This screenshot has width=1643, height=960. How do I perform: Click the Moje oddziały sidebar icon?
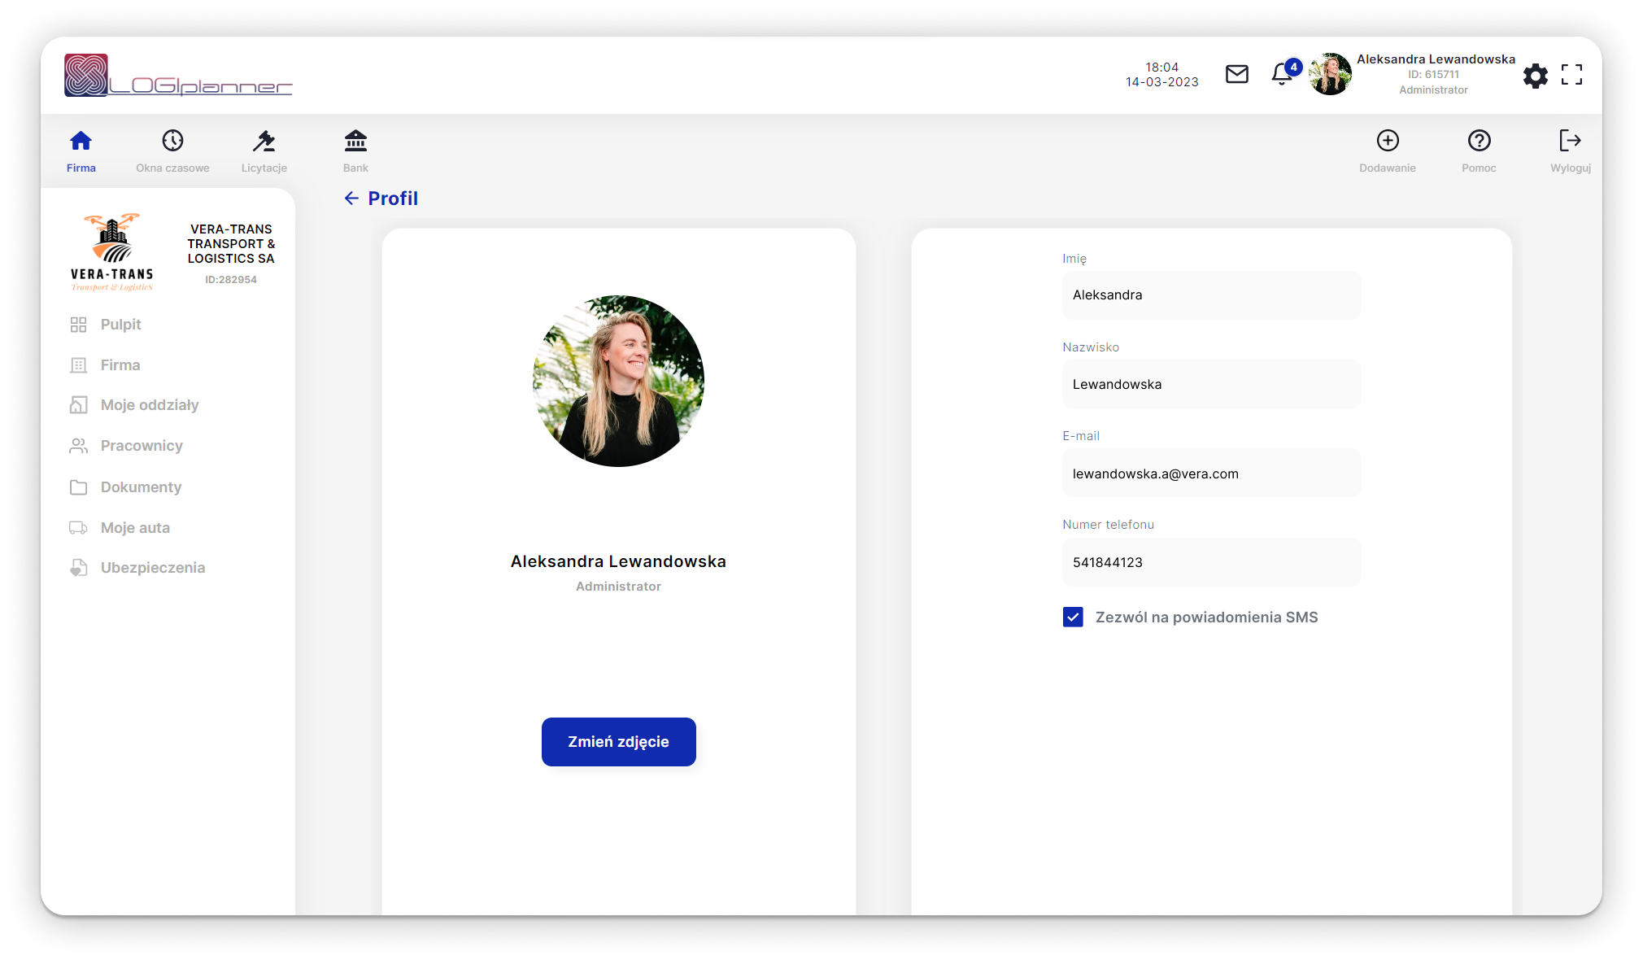(78, 405)
